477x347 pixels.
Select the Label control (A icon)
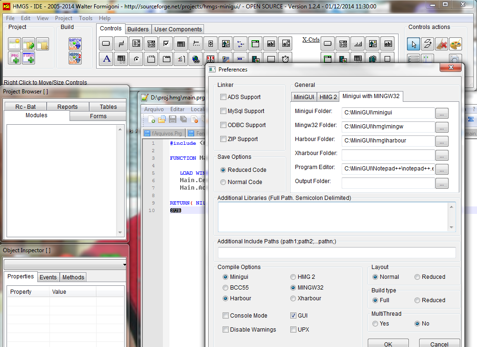tap(106, 59)
